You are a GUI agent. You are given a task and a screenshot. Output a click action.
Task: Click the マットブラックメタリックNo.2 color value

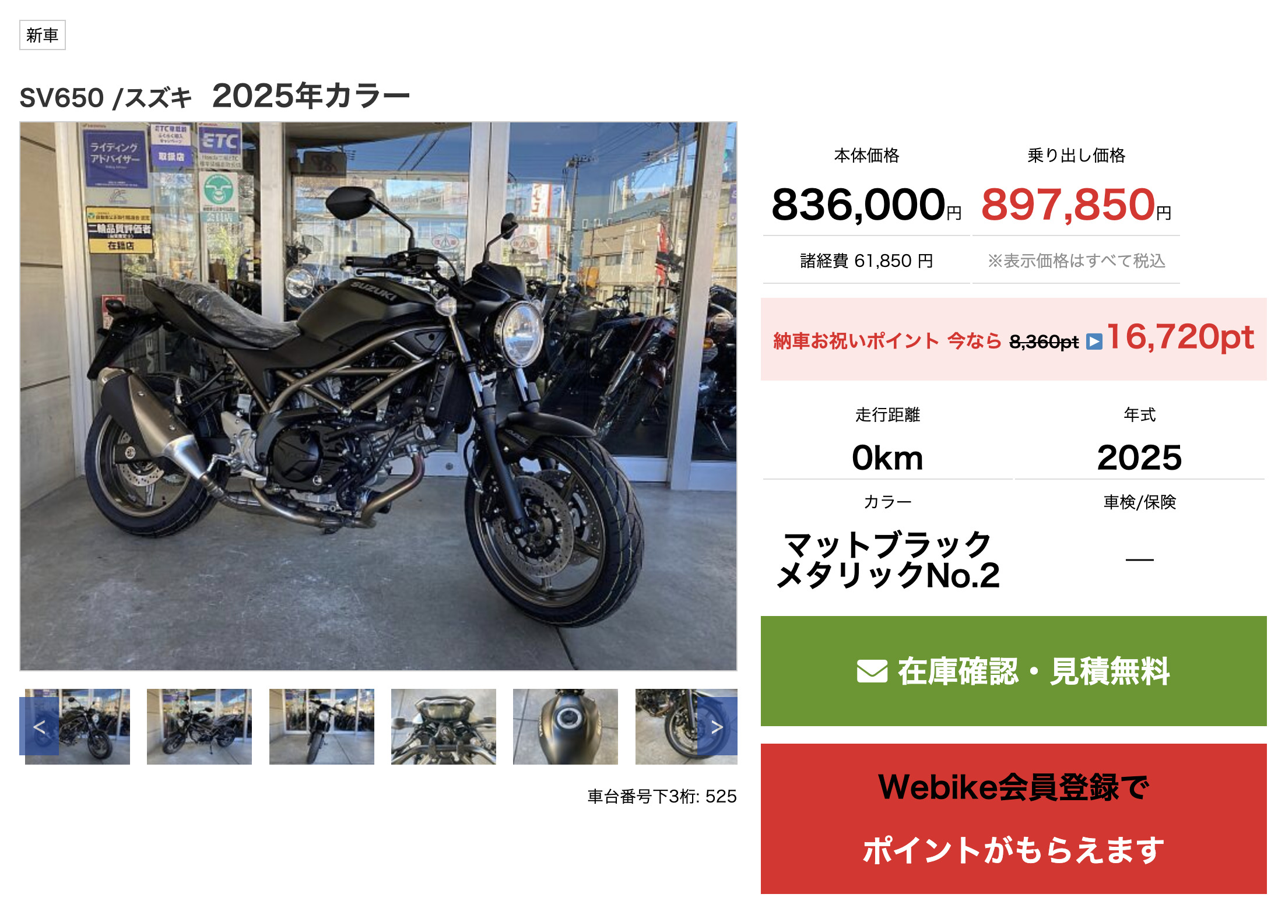coord(887,560)
